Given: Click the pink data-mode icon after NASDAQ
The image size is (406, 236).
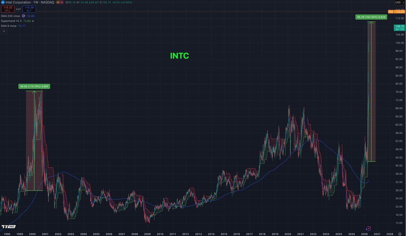Looking at the screenshot, I should tap(62, 2).
